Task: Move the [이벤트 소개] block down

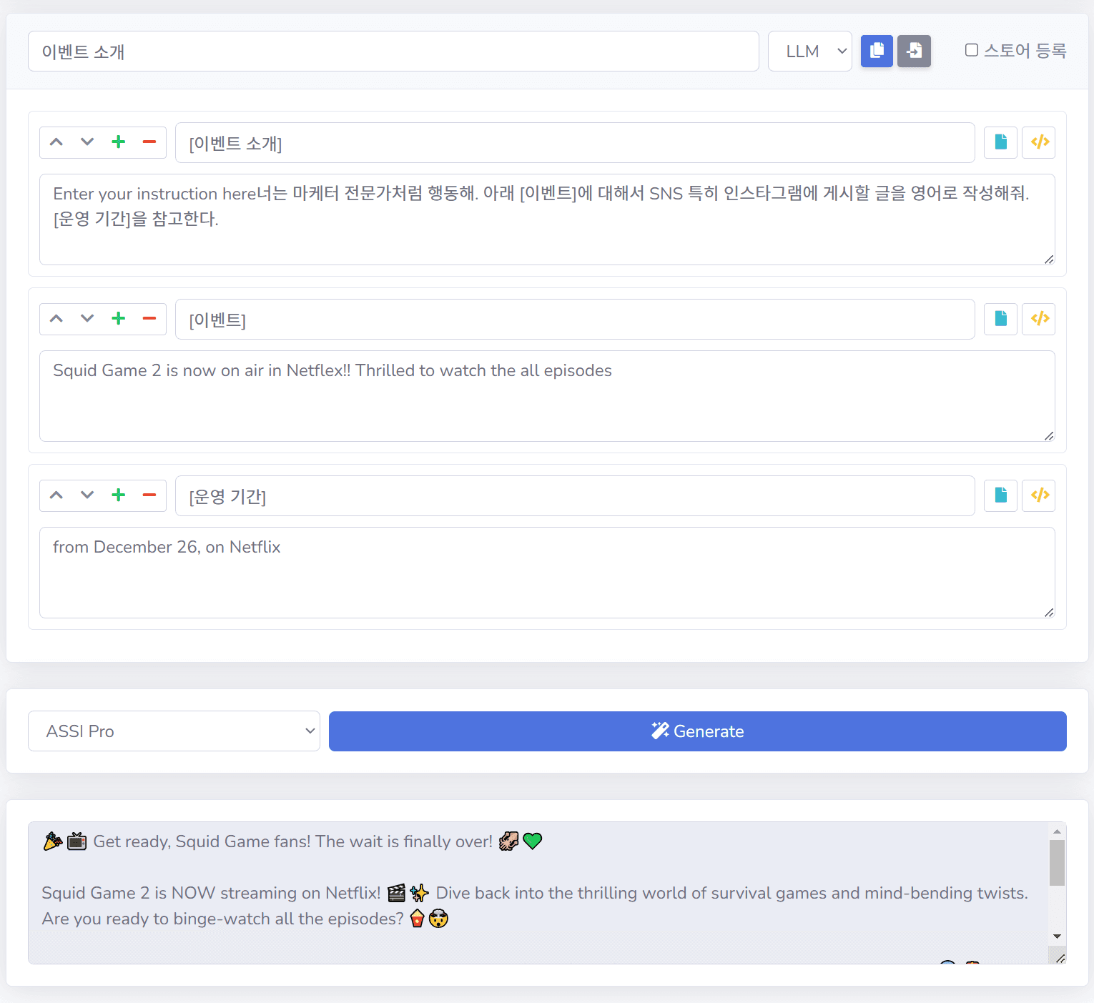Action: coord(87,142)
